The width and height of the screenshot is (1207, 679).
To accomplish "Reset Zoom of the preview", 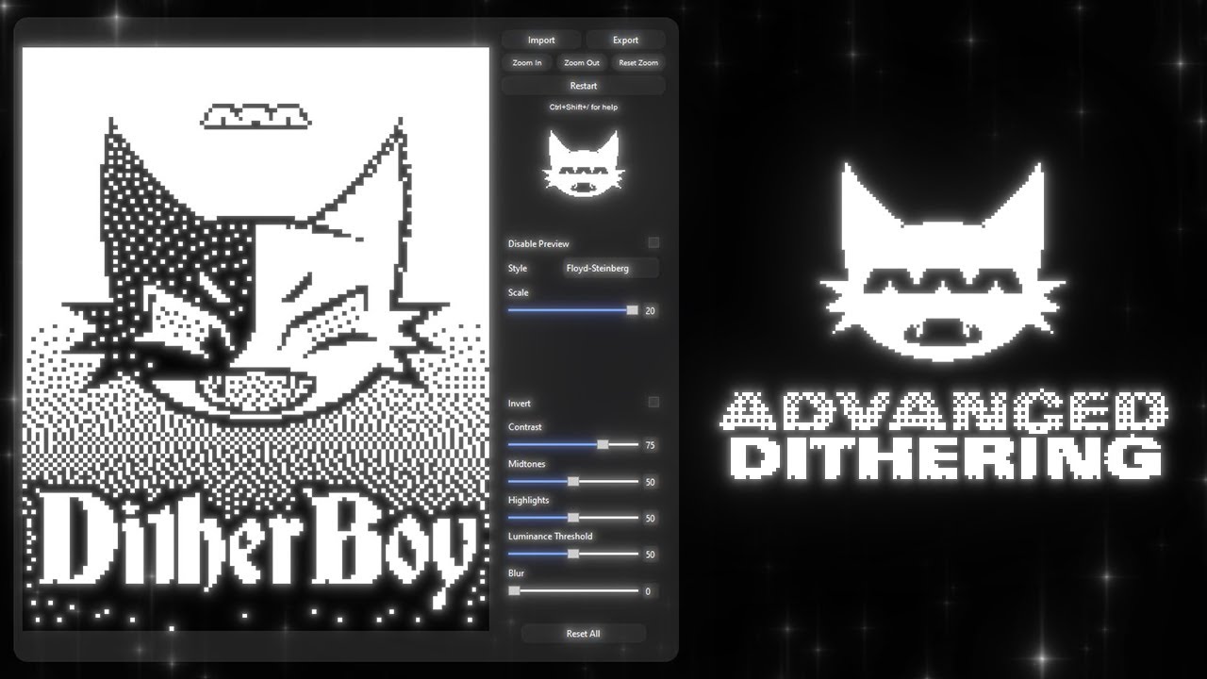I will 638,62.
